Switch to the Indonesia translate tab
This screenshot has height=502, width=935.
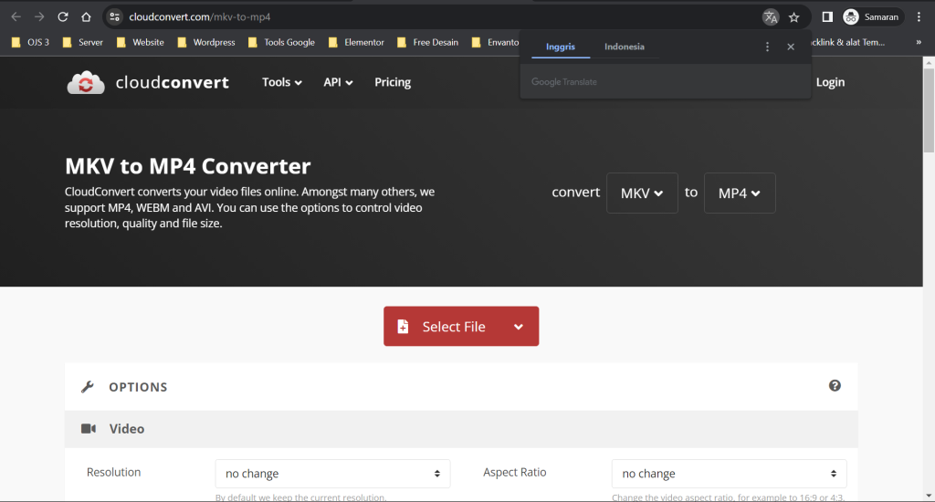(x=624, y=47)
